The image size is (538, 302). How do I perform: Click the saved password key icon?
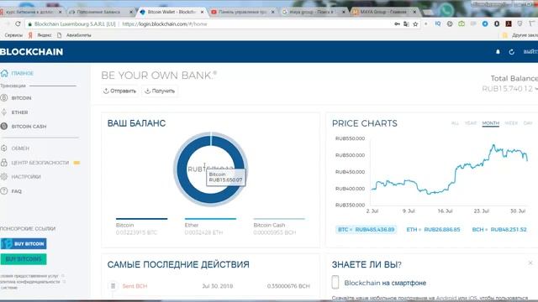(397, 24)
